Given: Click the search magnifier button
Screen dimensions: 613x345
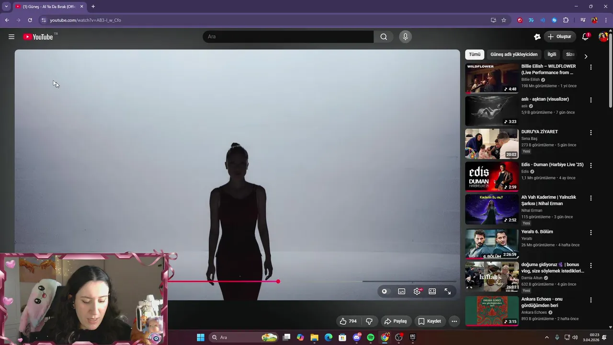Looking at the screenshot, I should pyautogui.click(x=384, y=37).
